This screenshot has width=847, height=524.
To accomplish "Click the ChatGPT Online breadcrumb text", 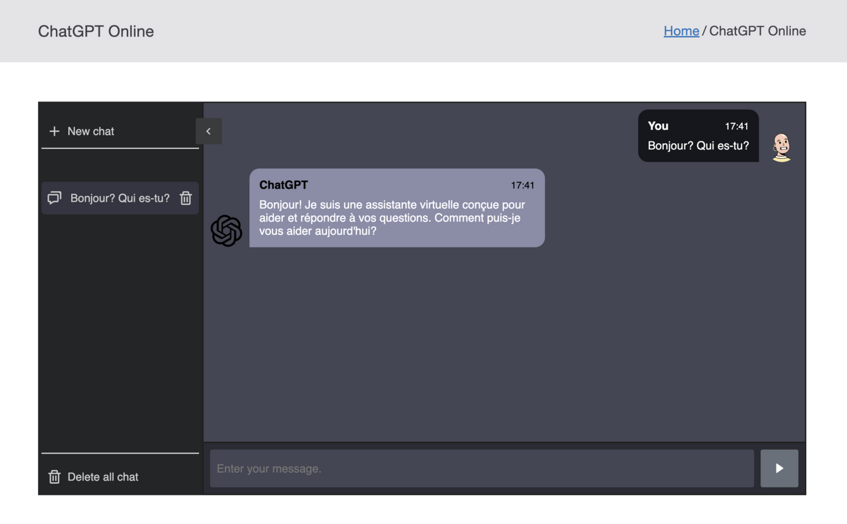I will (x=758, y=31).
